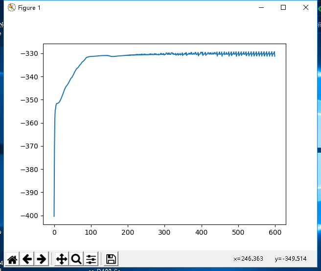This screenshot has width=321, height=271.
Task: Click the -390 y-axis tick label
Action: [x=29, y=193]
